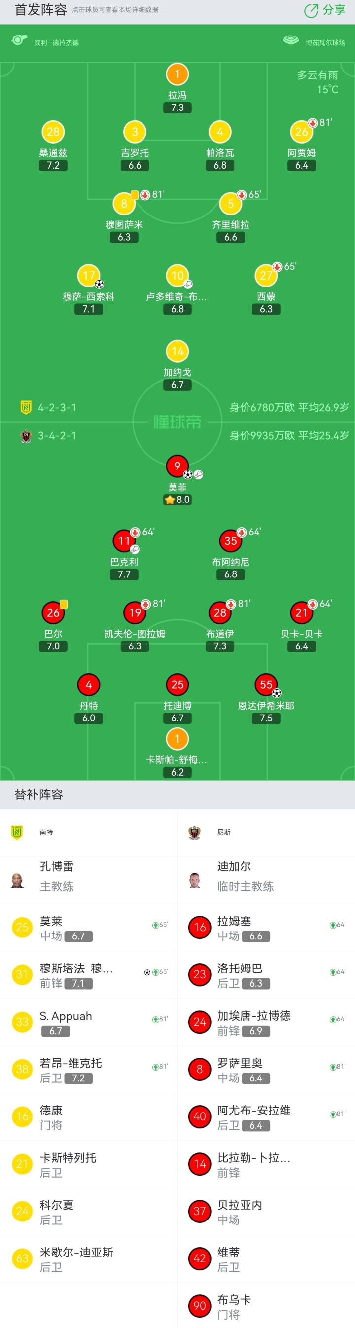
Task: Tap the Nantes crest beside 4-2-3-1
Action: coord(25,408)
